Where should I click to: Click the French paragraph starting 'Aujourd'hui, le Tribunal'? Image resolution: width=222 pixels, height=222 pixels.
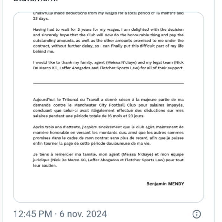click(x=108, y=108)
